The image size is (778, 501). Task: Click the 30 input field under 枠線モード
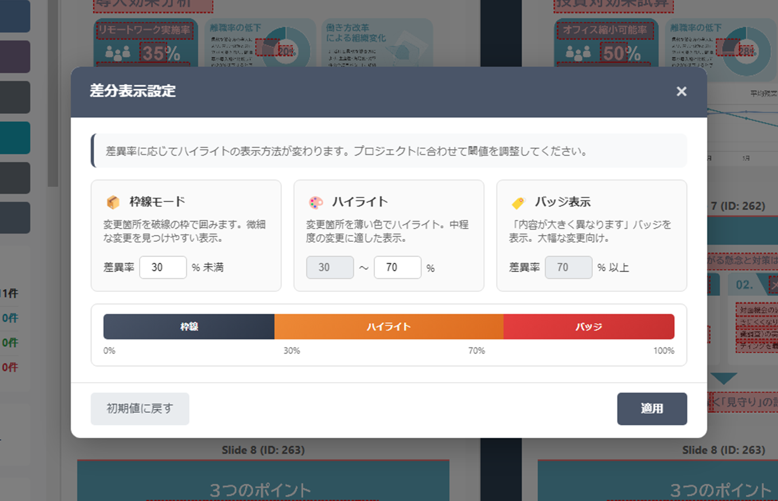163,268
